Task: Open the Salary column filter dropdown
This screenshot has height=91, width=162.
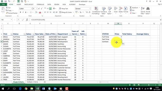Action: (33, 34)
